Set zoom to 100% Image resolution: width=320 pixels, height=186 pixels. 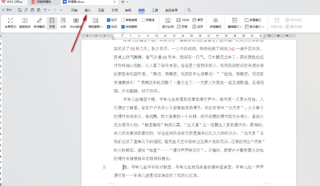pyautogui.click(x=183, y=20)
